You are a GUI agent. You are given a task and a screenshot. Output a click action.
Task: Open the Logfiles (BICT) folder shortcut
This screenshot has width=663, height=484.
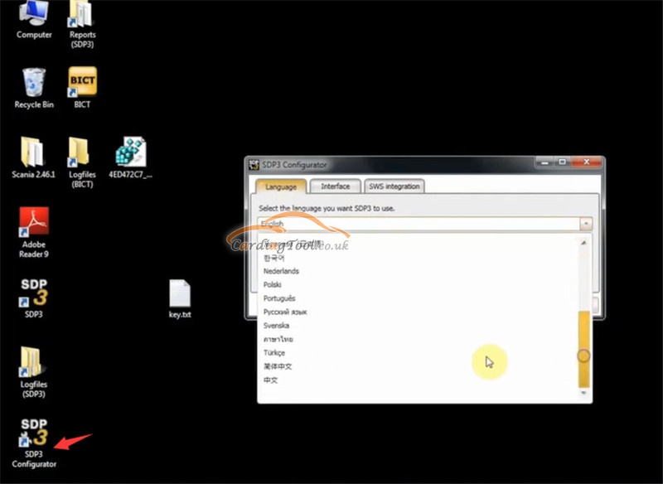coord(82,162)
